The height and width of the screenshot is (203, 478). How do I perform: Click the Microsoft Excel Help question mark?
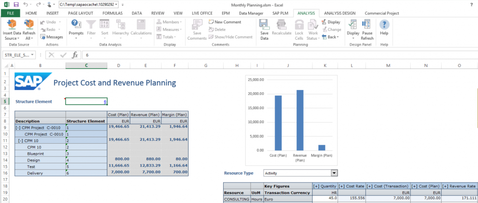pyautogui.click(x=471, y=5)
